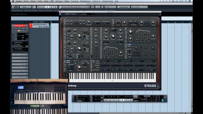Click Record in the top toolbar
The image size is (203, 114).
(56, 7)
